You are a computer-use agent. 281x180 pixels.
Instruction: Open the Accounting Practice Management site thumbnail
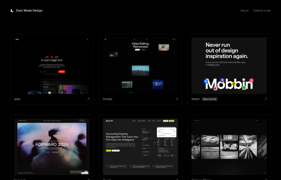coord(141,147)
